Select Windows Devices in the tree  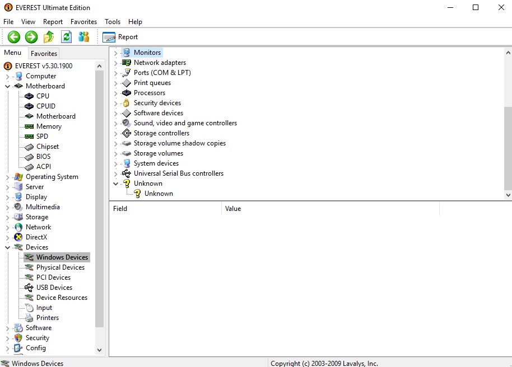(x=62, y=257)
